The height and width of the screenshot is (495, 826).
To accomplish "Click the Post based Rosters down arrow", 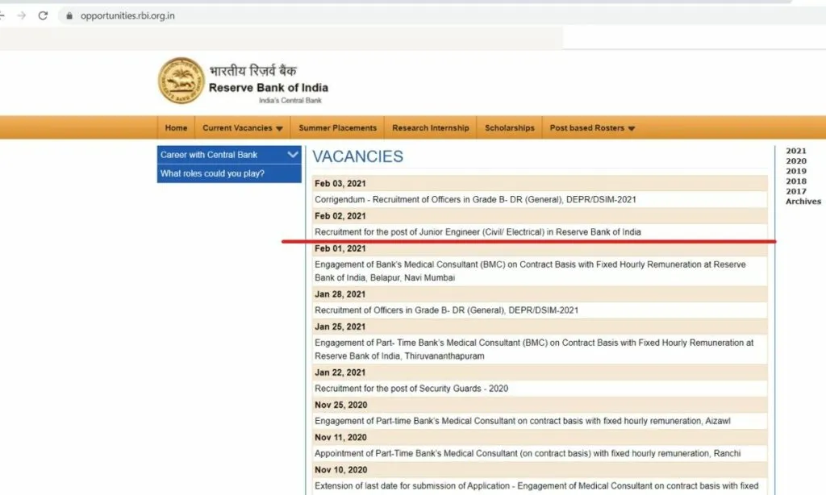I will point(632,128).
